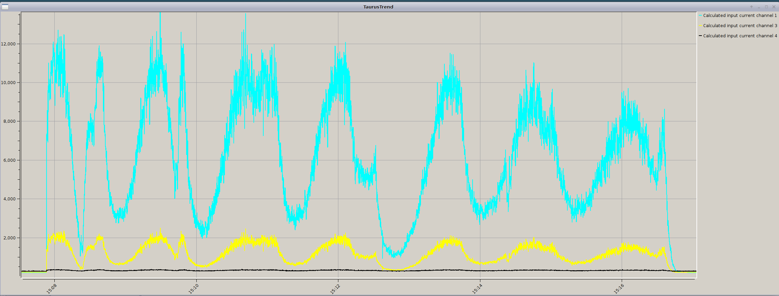
Task: Click the TaurusTrend title bar text
Action: click(x=378, y=7)
